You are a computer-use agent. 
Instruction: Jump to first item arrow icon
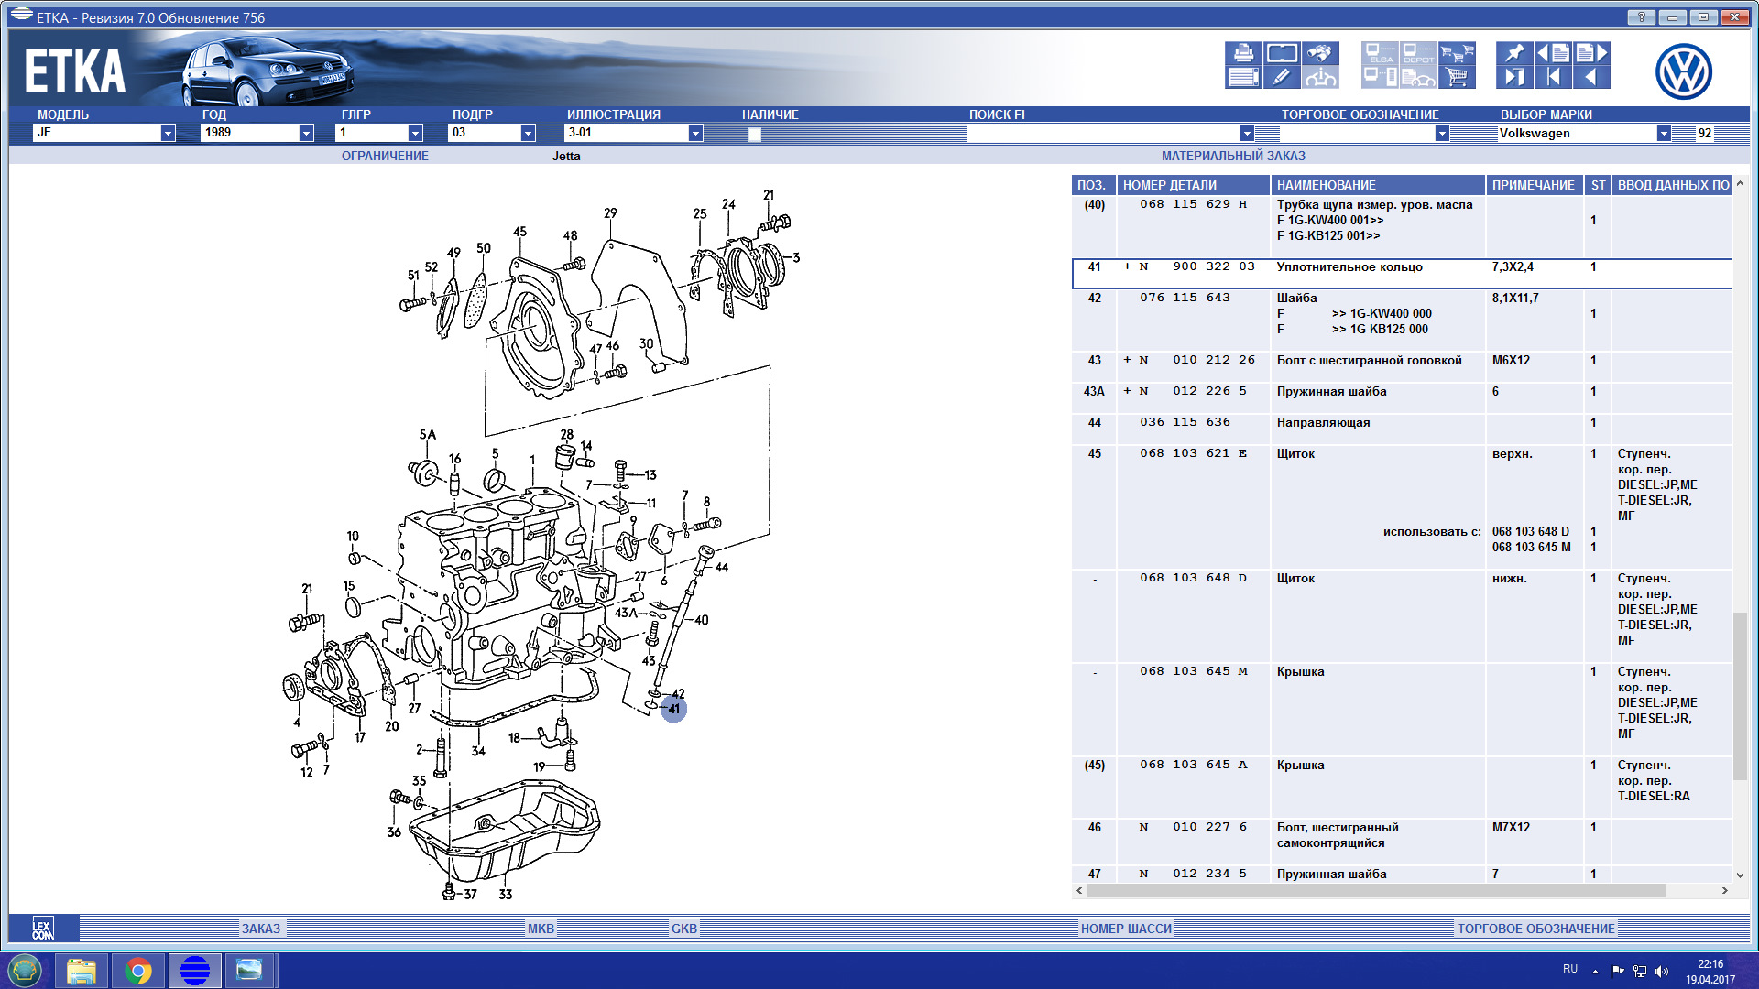[1553, 77]
